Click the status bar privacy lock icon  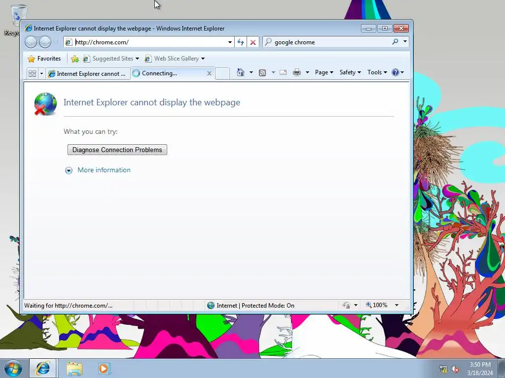346,305
